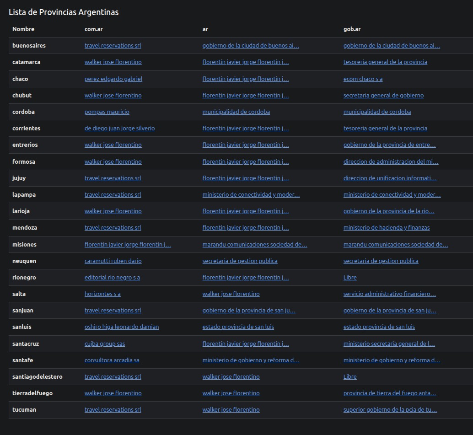Click the gob.ar column header
This screenshot has width=473, height=435.
352,29
